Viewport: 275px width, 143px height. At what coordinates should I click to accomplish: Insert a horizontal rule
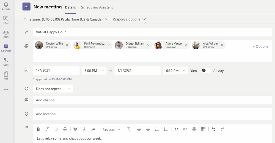pos(194,129)
